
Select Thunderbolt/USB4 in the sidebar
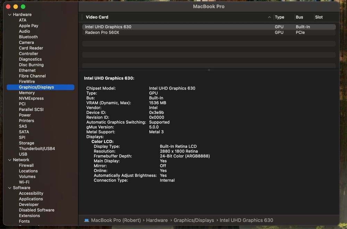pyautogui.click(x=37, y=148)
